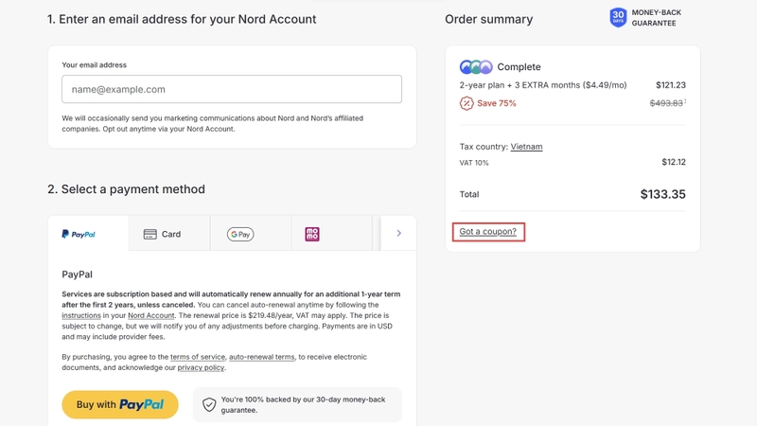The height and width of the screenshot is (426, 757).
Task: Open the auto-renewal instructions link
Action: pyautogui.click(x=81, y=315)
